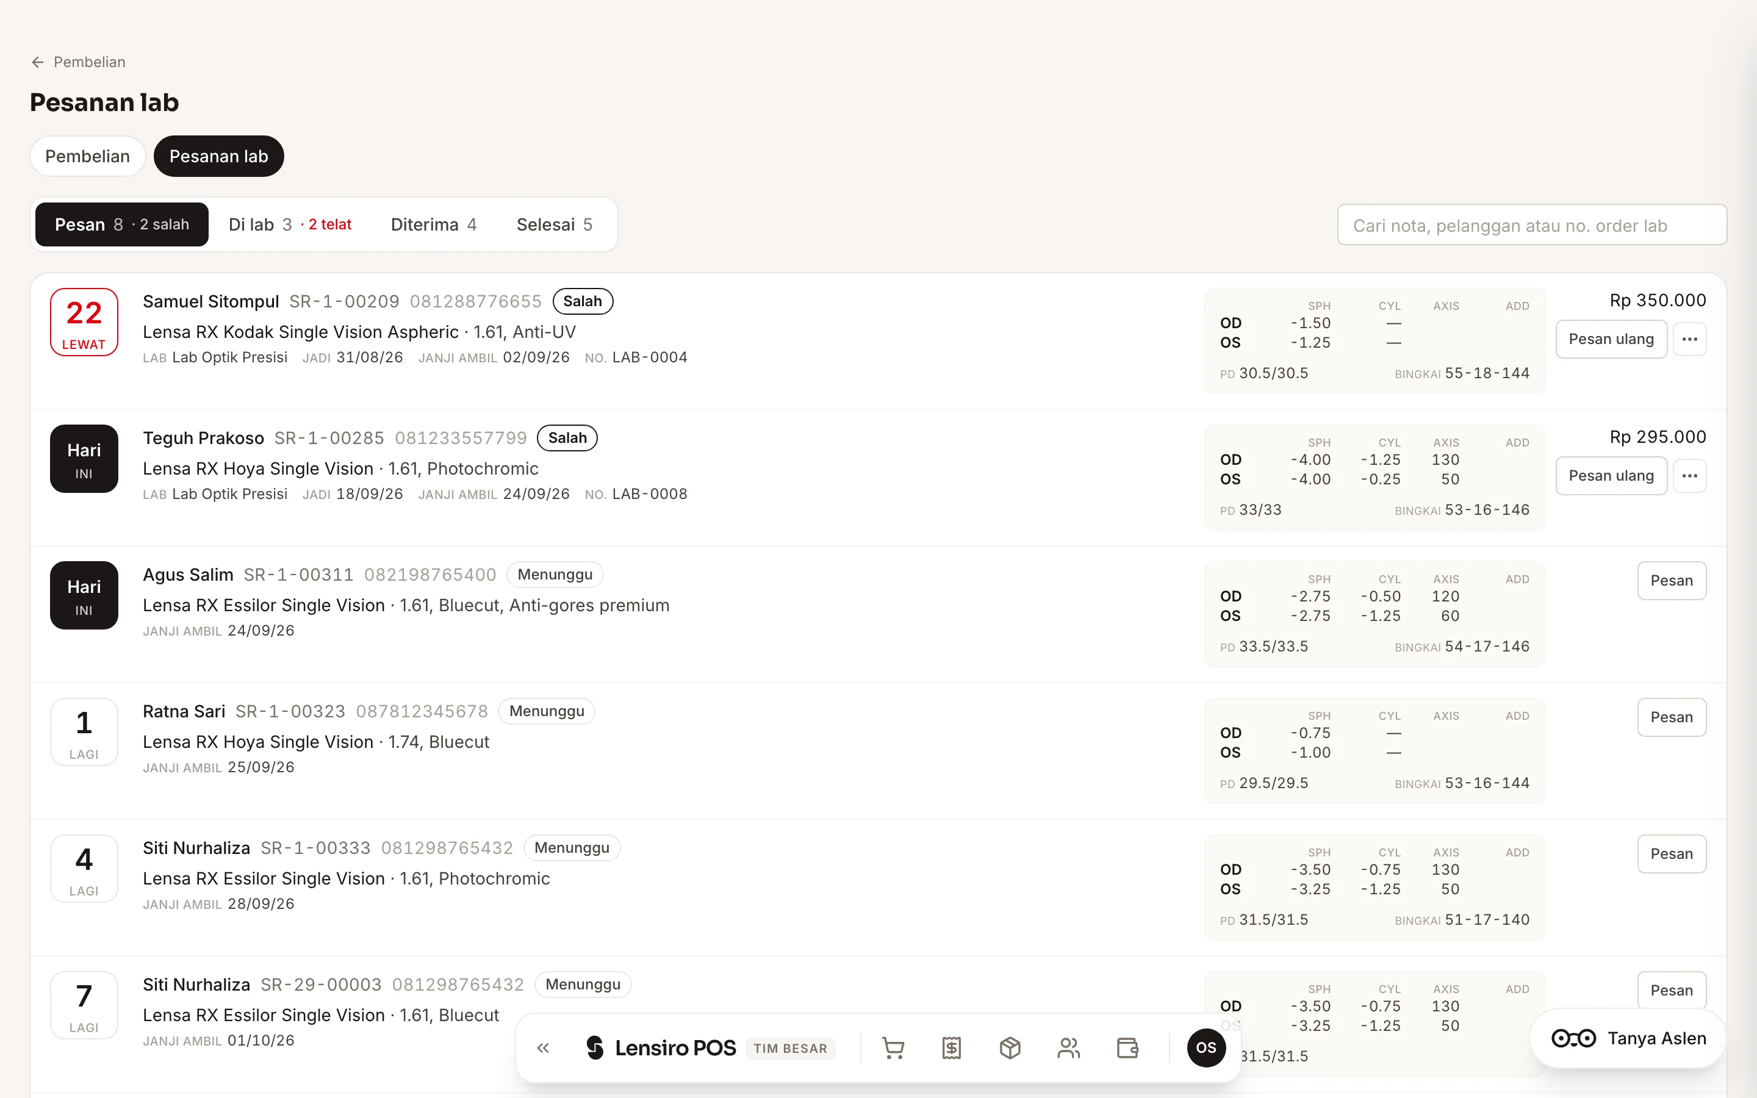The image size is (1757, 1098).
Task: Click the Lensiro POS logo
Action: coord(660,1048)
